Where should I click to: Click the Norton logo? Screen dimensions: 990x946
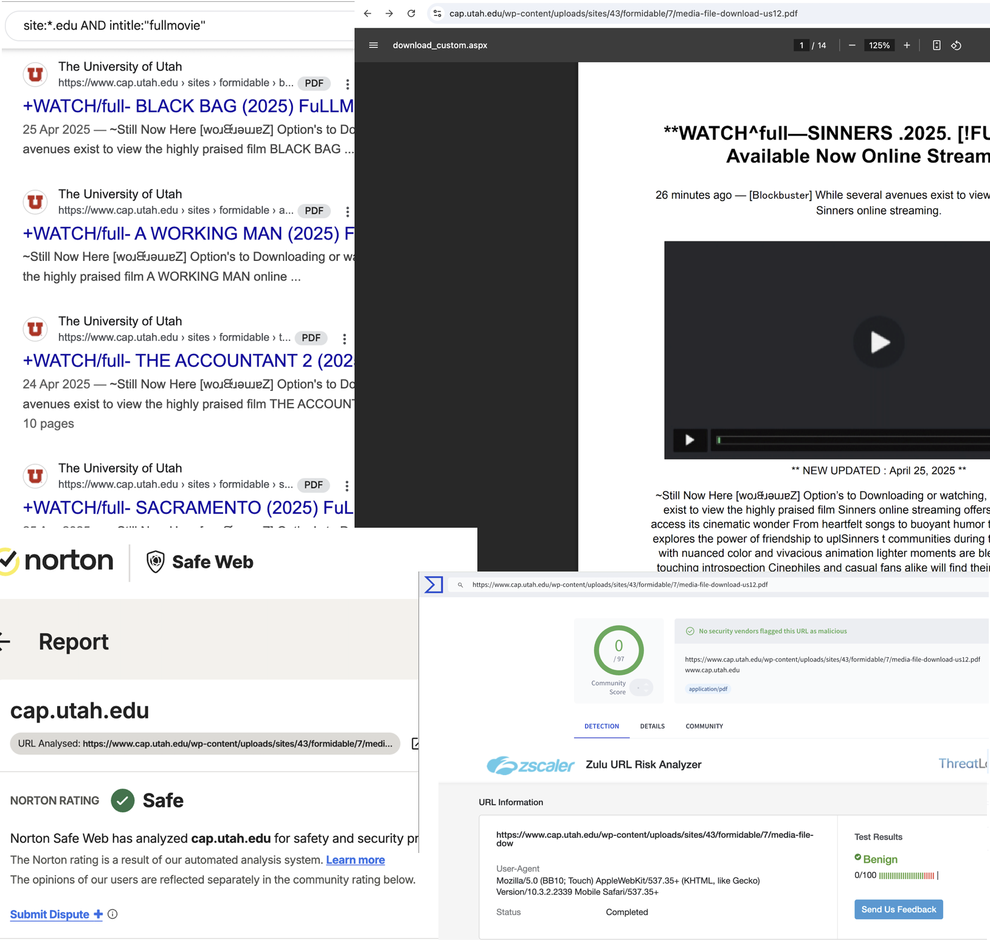pos(57,560)
